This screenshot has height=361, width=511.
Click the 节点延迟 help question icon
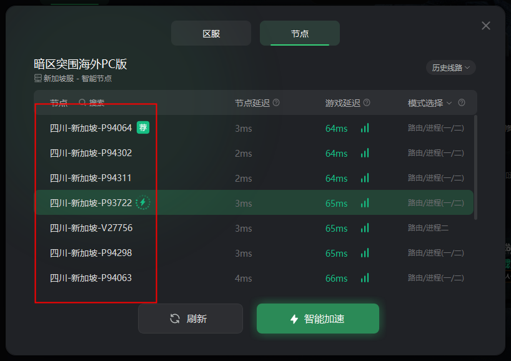276,103
